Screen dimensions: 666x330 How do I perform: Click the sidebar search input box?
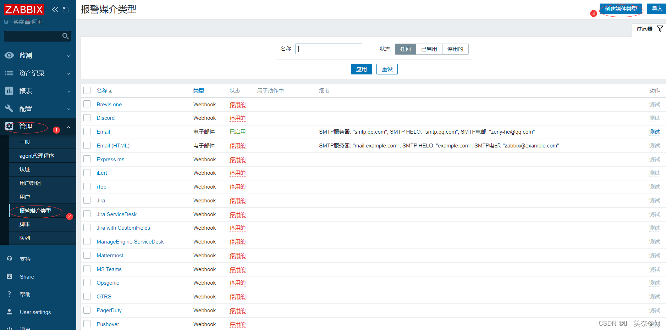tap(37, 36)
